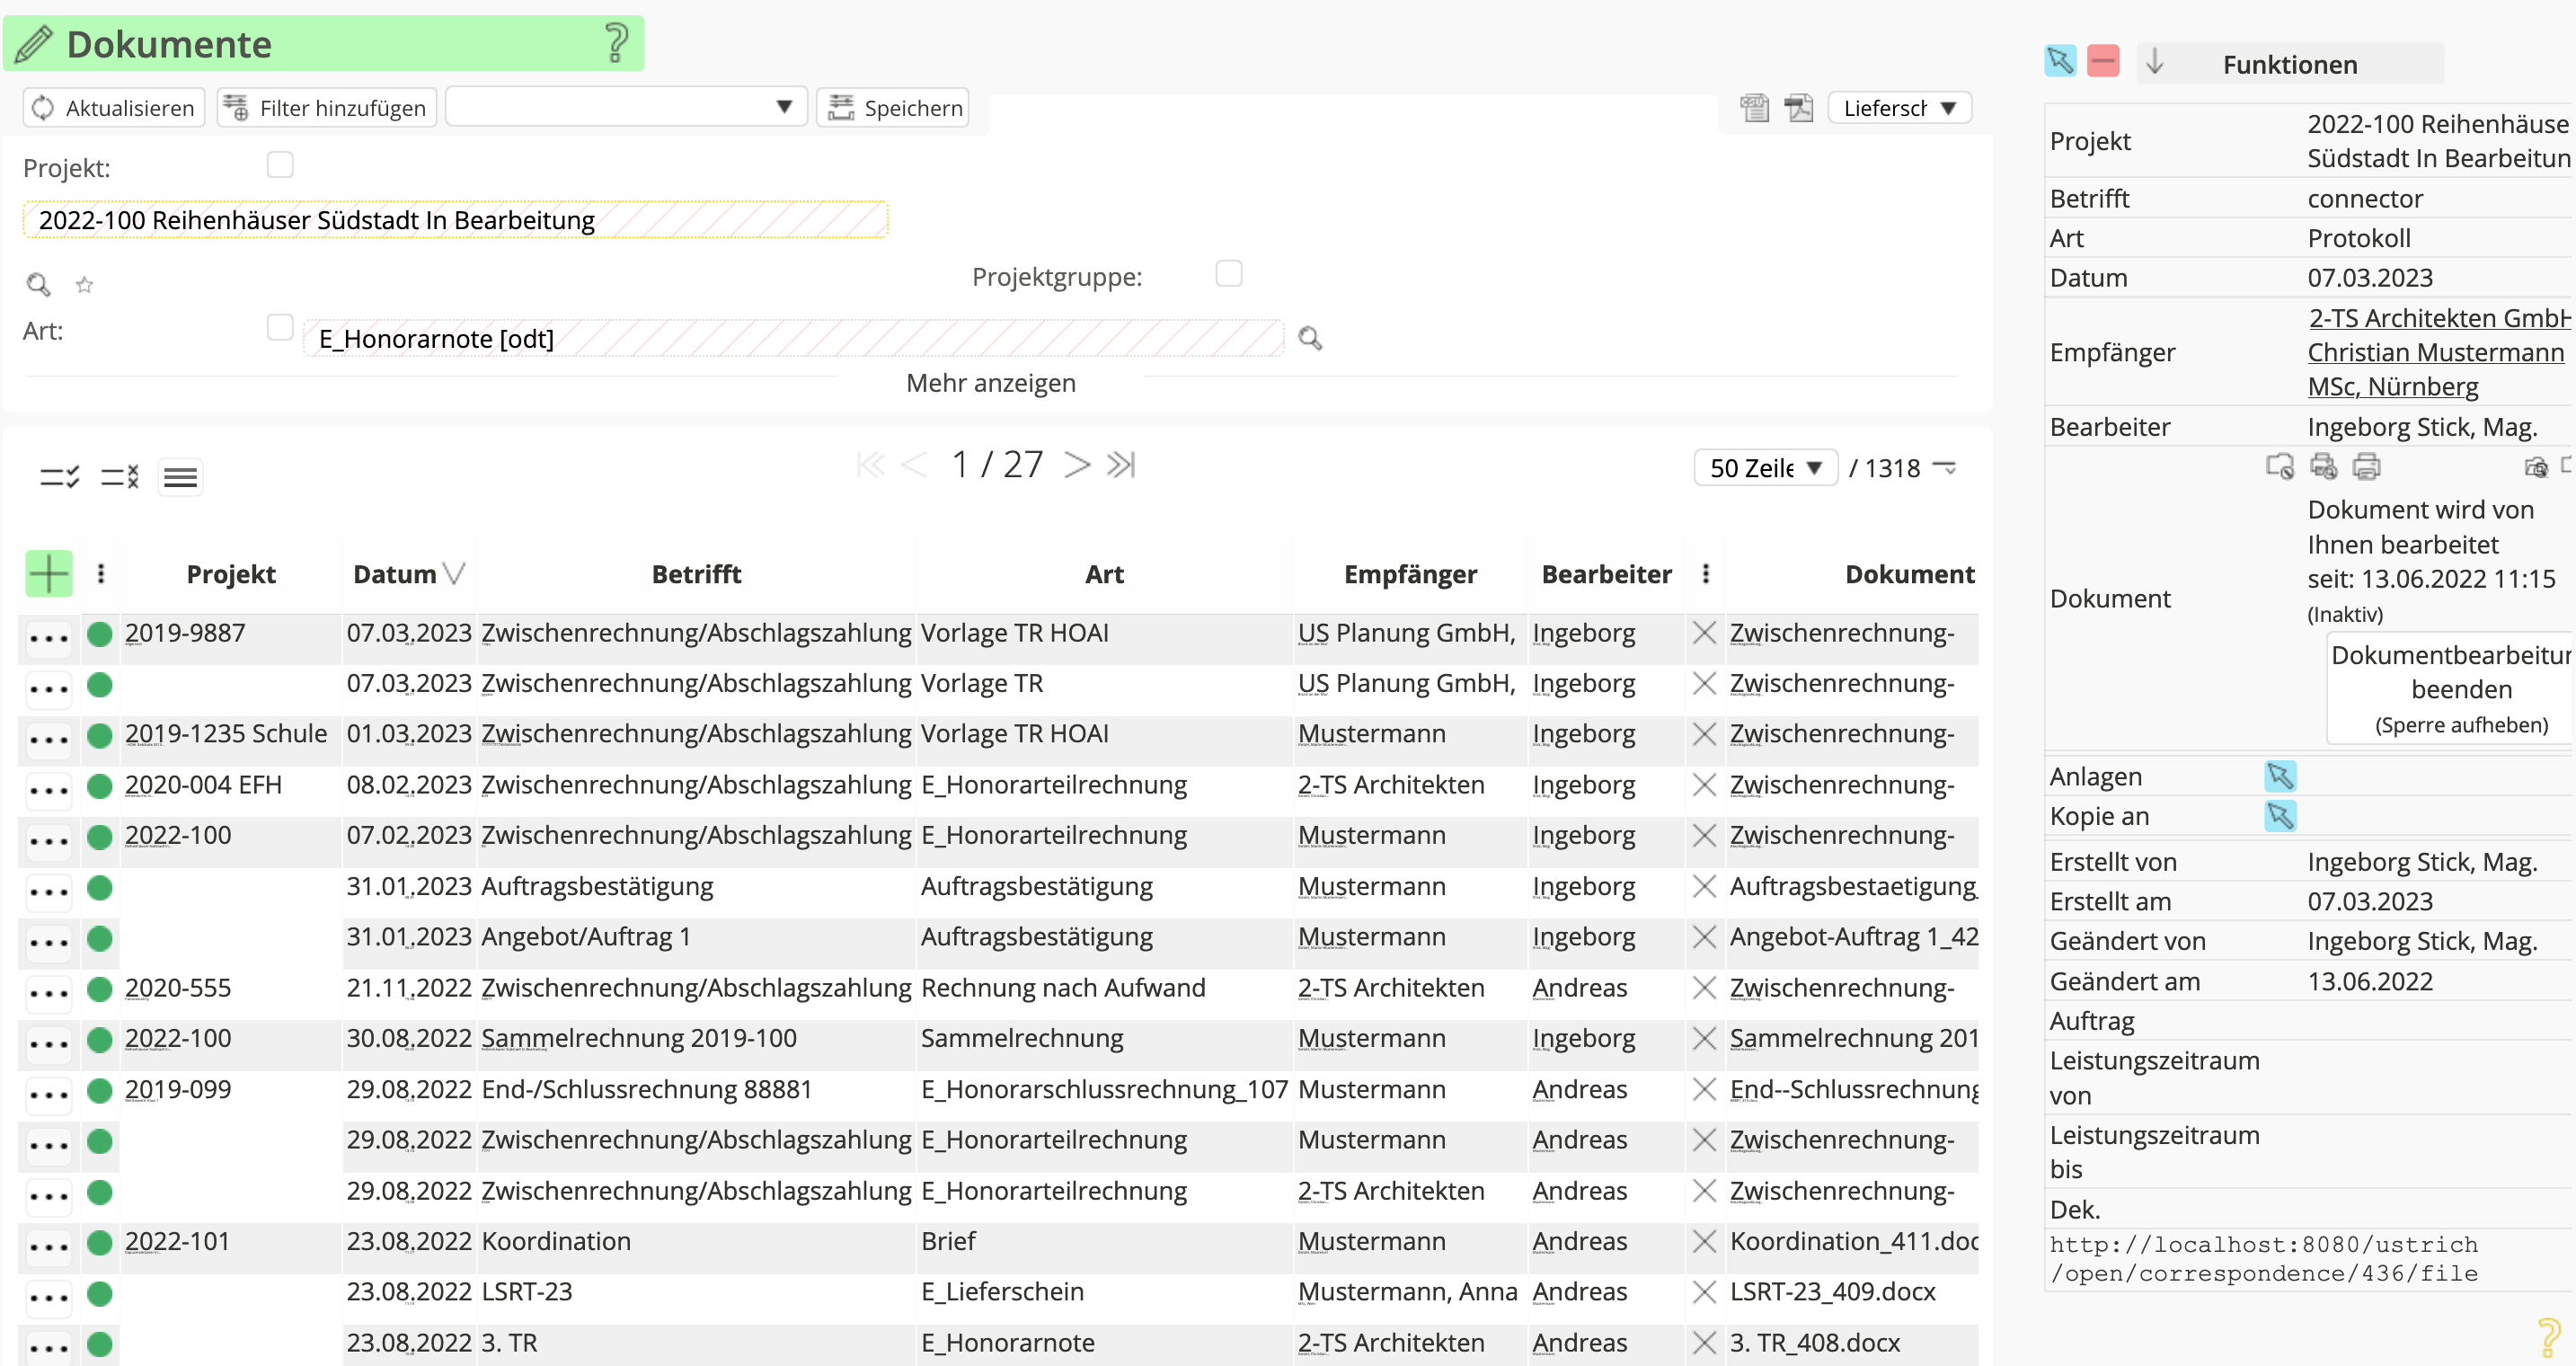The width and height of the screenshot is (2576, 1366).
Task: Click the magnifier icon beside Art field
Action: pos(1309,339)
